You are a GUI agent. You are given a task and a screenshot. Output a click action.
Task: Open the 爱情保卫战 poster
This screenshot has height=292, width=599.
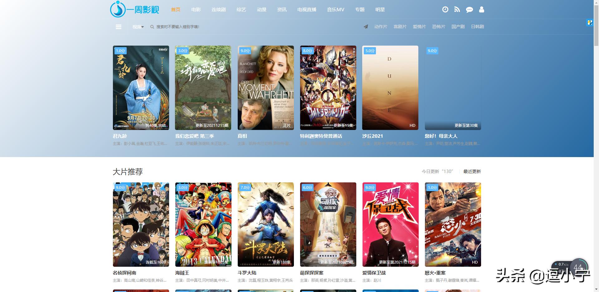[391, 225]
